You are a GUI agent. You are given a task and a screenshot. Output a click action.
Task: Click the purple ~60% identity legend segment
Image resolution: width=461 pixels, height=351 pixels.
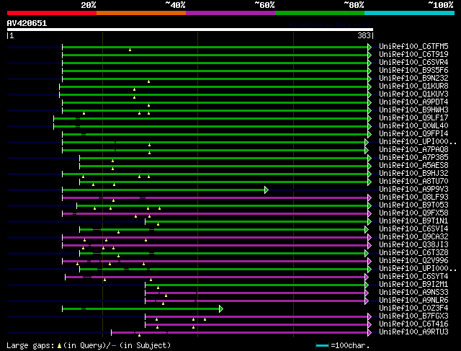point(230,13)
